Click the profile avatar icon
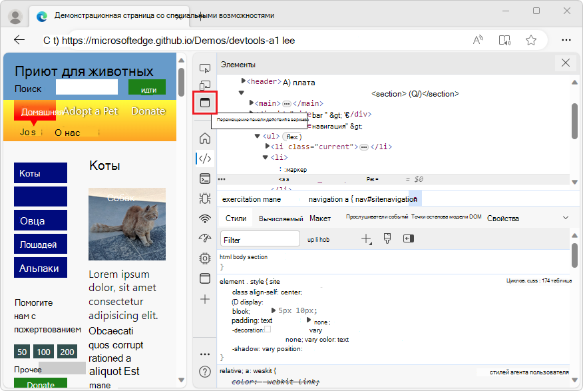Screen dimensions: 583x391 point(15,17)
